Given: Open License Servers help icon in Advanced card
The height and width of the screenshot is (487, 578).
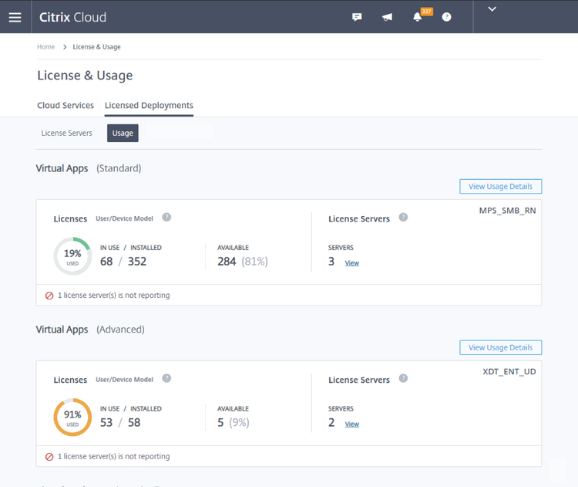Looking at the screenshot, I should (x=403, y=378).
